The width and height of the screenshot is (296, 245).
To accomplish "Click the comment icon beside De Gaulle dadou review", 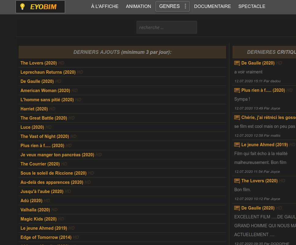I will (x=237, y=63).
